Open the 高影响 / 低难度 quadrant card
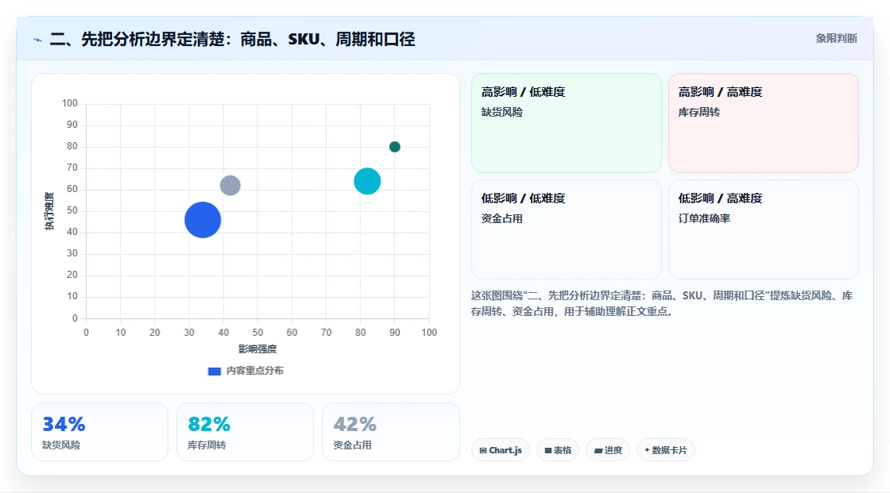The width and height of the screenshot is (890, 493). click(567, 123)
